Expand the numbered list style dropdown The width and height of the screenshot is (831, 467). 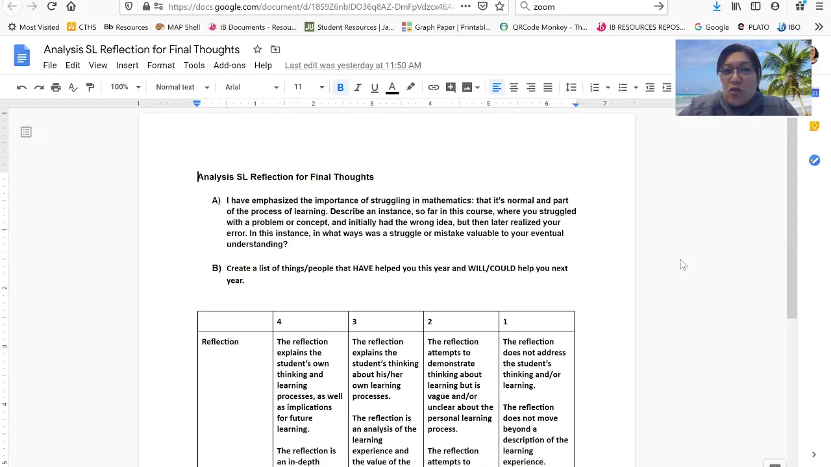608,87
